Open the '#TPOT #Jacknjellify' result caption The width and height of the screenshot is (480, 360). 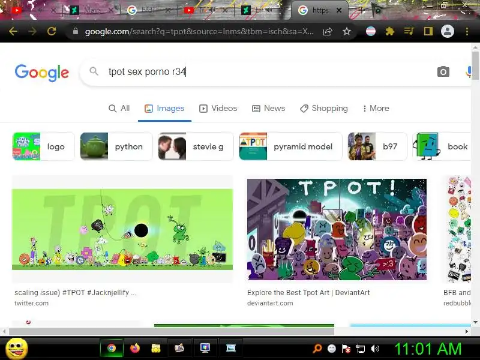click(76, 293)
